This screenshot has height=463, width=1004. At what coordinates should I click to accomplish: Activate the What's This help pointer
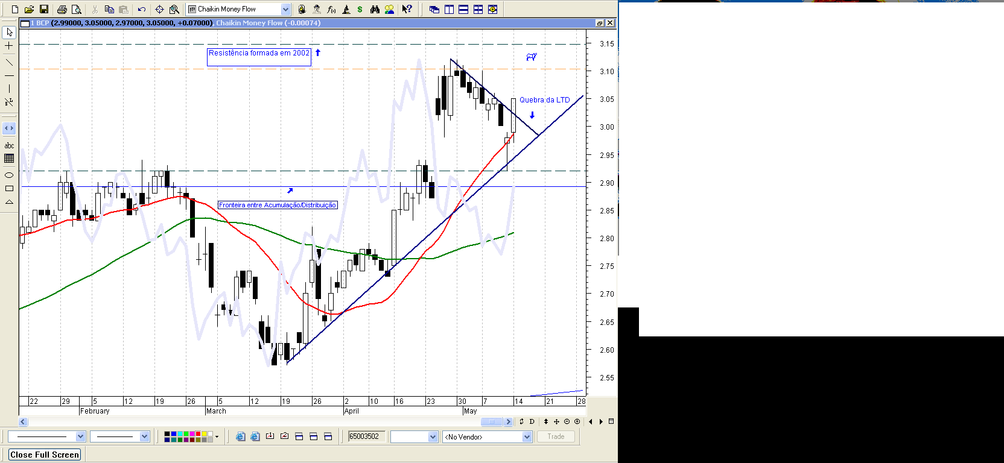pyautogui.click(x=407, y=9)
